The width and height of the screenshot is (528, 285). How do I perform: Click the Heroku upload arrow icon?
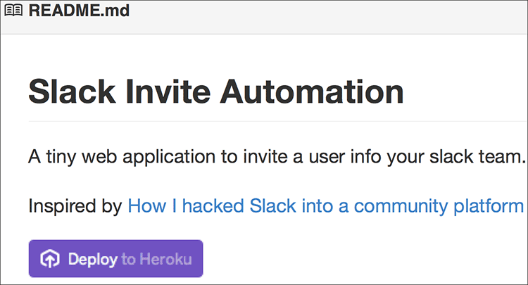point(50,259)
